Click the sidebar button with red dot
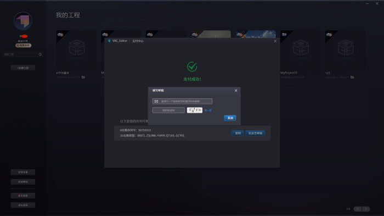Image resolution: width=384 pixels, height=216 pixels. tap(23, 196)
